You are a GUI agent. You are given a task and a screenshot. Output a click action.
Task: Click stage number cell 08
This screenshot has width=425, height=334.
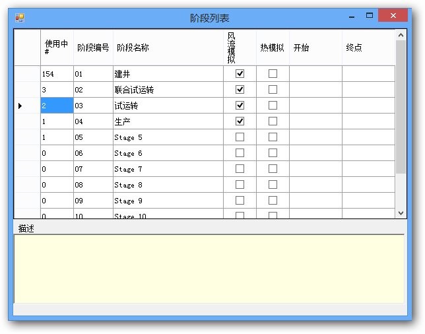coord(93,185)
